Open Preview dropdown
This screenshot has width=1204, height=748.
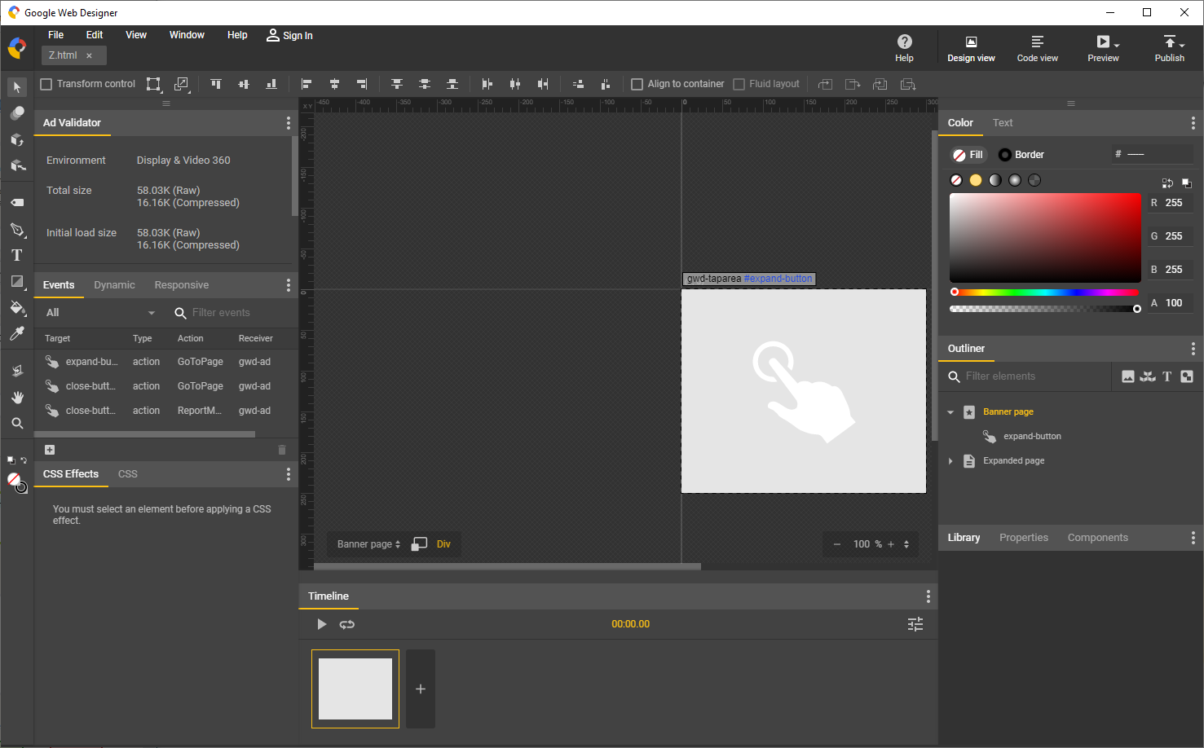[1117, 44]
